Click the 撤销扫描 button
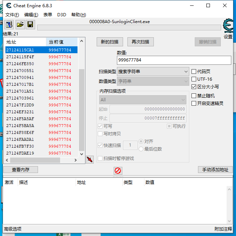Viewport: 236px width, 236px height. [208, 42]
